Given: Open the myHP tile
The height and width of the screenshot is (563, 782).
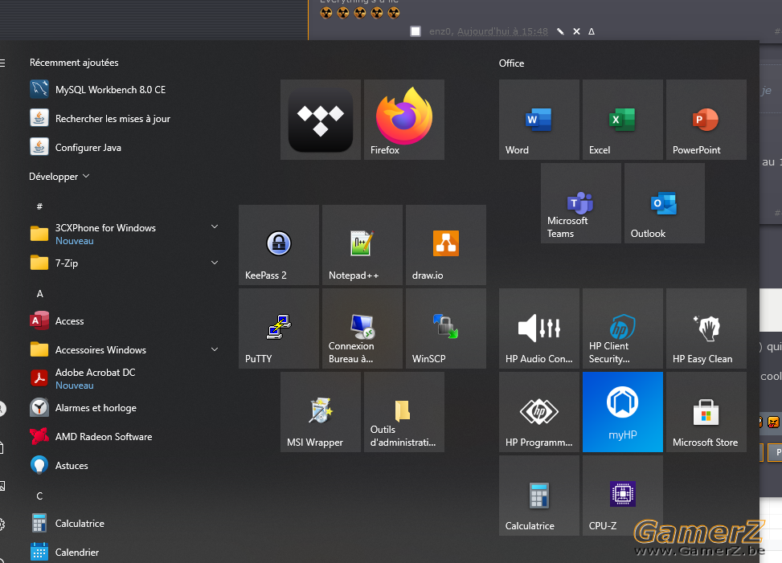Looking at the screenshot, I should pos(622,412).
